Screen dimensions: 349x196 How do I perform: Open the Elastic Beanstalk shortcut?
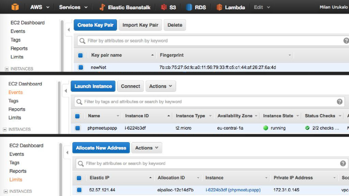coord(125,7)
